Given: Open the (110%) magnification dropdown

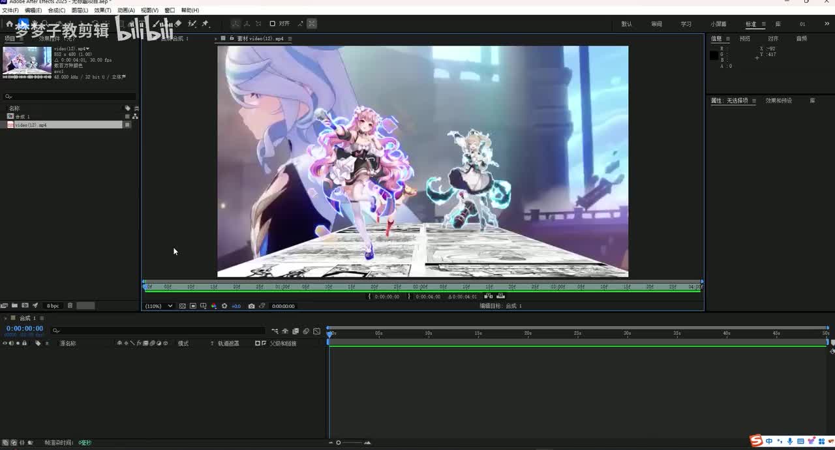Looking at the screenshot, I should coord(159,306).
